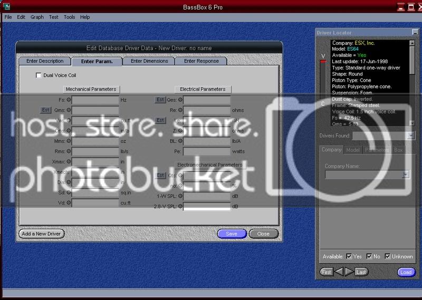422x300 pixels.
Task: Click into the 2.8-V SPL input field
Action: [x=207, y=207]
